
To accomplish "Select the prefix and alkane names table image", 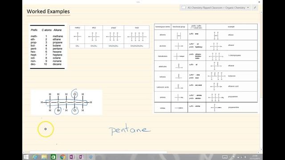I will pyautogui.click(x=47, y=47).
